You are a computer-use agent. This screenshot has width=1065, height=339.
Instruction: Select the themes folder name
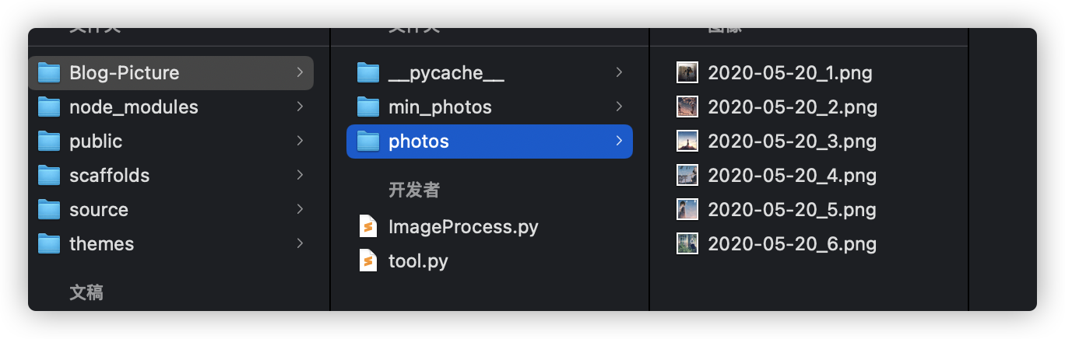coord(101,244)
